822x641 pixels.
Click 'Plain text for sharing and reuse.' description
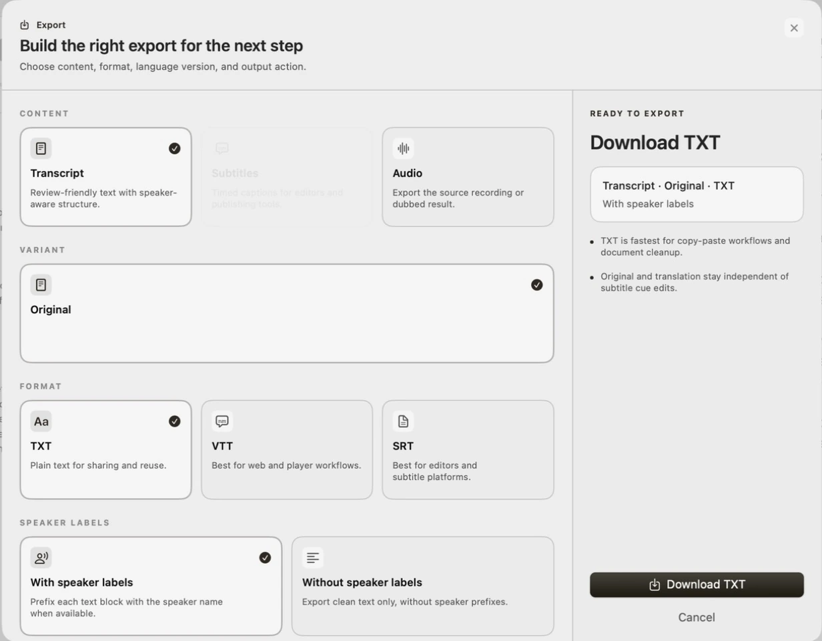[98, 465]
